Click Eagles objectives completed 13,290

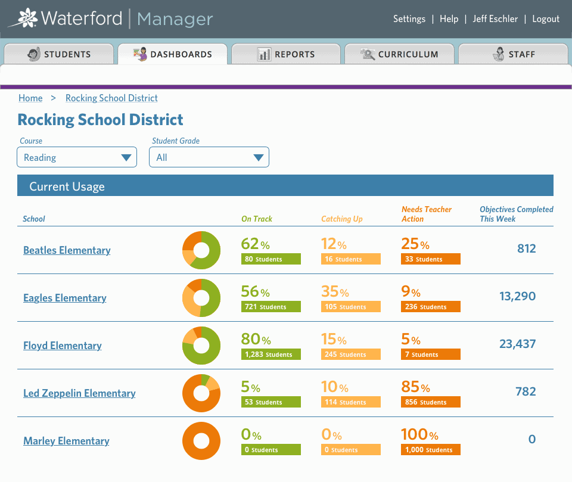(518, 296)
